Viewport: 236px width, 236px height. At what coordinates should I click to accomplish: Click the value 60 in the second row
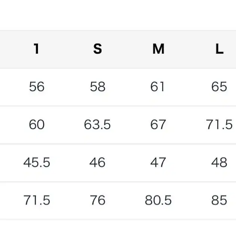37,124
